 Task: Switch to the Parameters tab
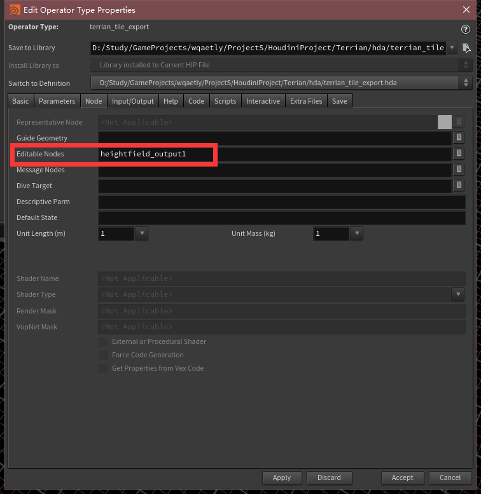57,101
